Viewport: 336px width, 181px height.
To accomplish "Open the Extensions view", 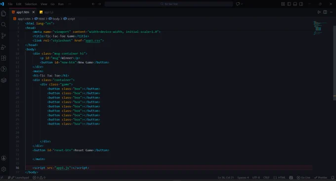I will tap(3, 58).
